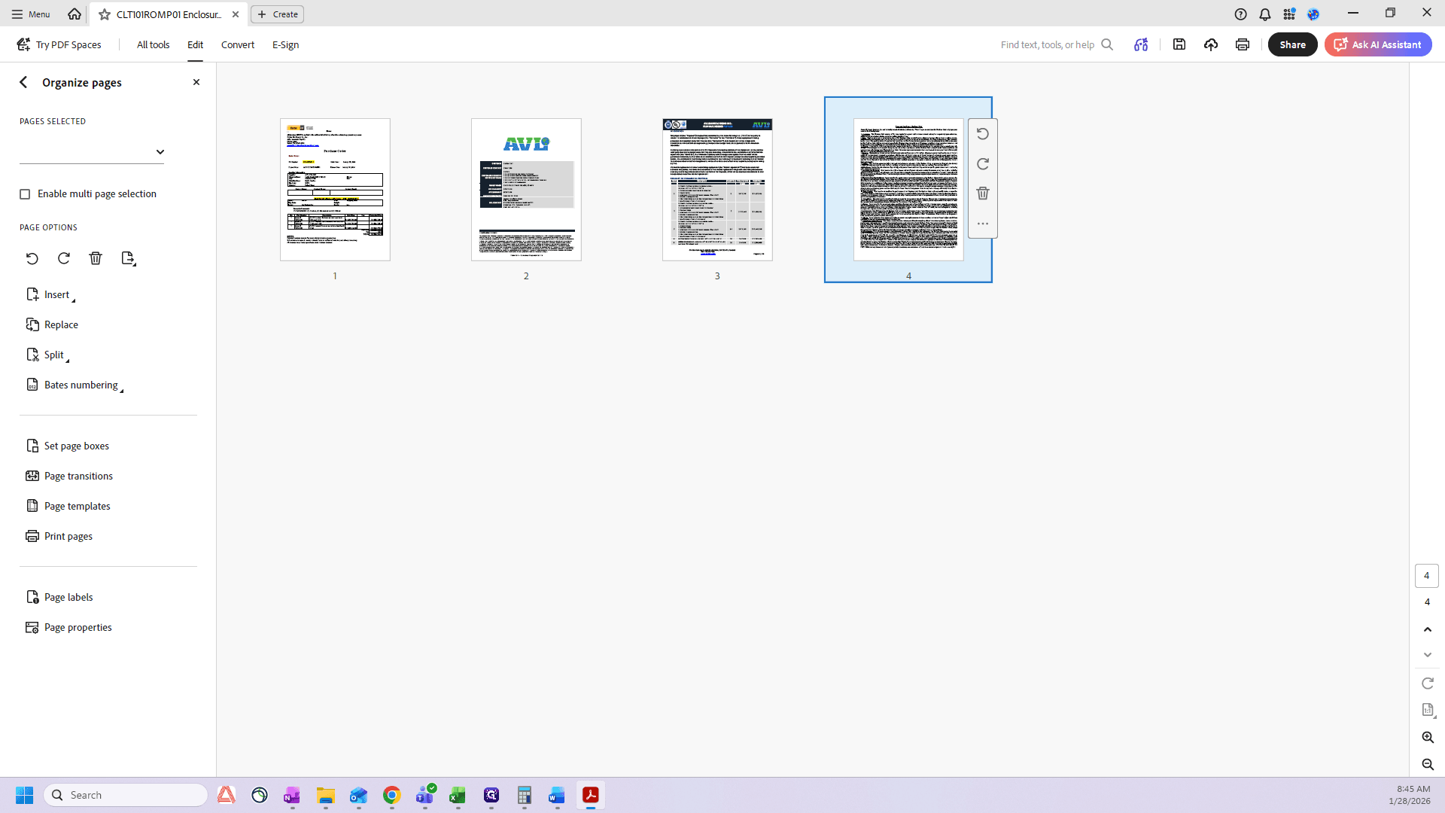The width and height of the screenshot is (1445, 813).
Task: Expand Pages Selected dropdown
Action: pyautogui.click(x=92, y=151)
